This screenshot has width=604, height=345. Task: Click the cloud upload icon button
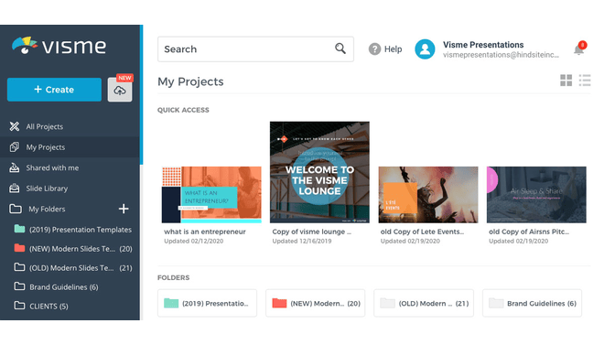tap(120, 90)
